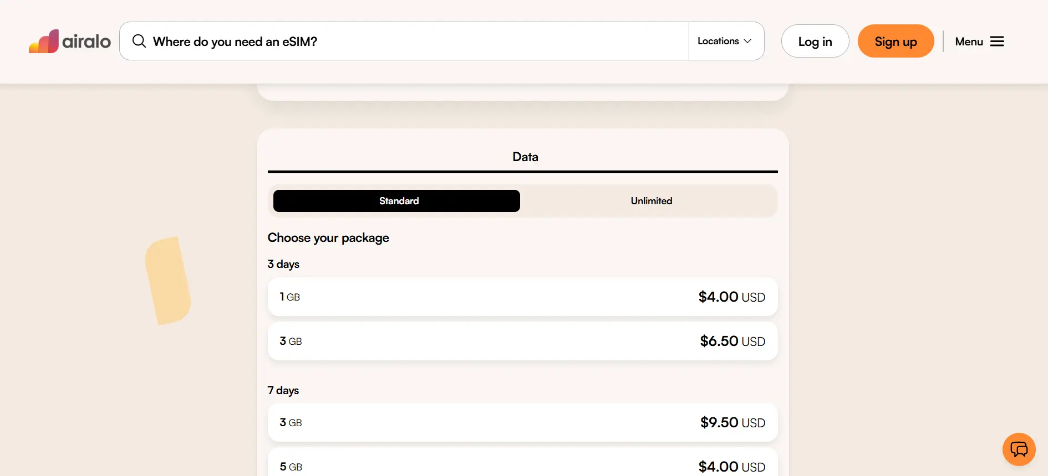1048x476 pixels.
Task: Click the airalo wordmark text
Action: coord(87,42)
